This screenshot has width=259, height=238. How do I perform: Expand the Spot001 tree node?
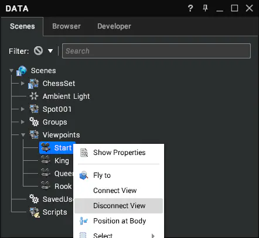[x=23, y=109]
